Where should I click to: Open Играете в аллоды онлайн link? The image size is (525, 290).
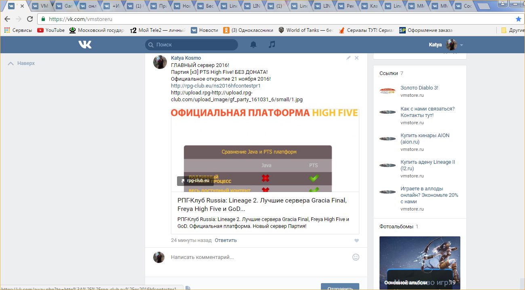point(429,195)
